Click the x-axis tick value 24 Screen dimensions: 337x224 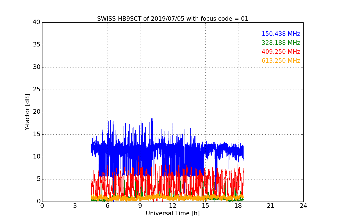(x=303, y=206)
